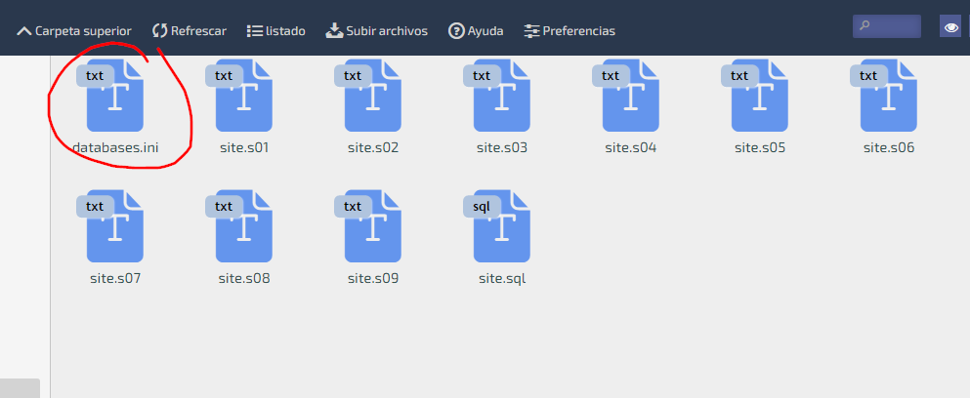Select the site.sql file name
This screenshot has width=970, height=398.
[502, 279]
